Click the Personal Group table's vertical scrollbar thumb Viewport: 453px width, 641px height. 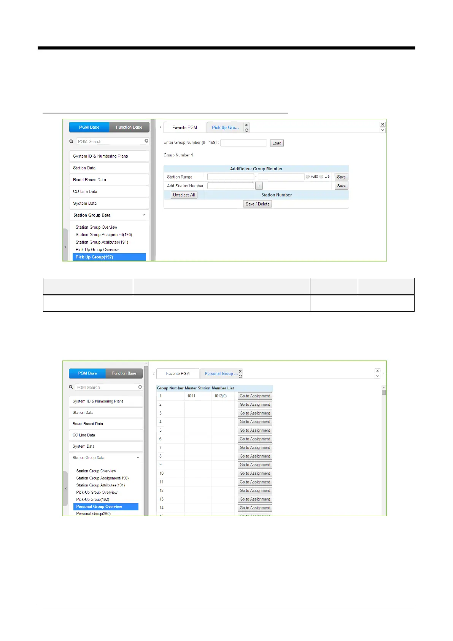[x=384, y=392]
